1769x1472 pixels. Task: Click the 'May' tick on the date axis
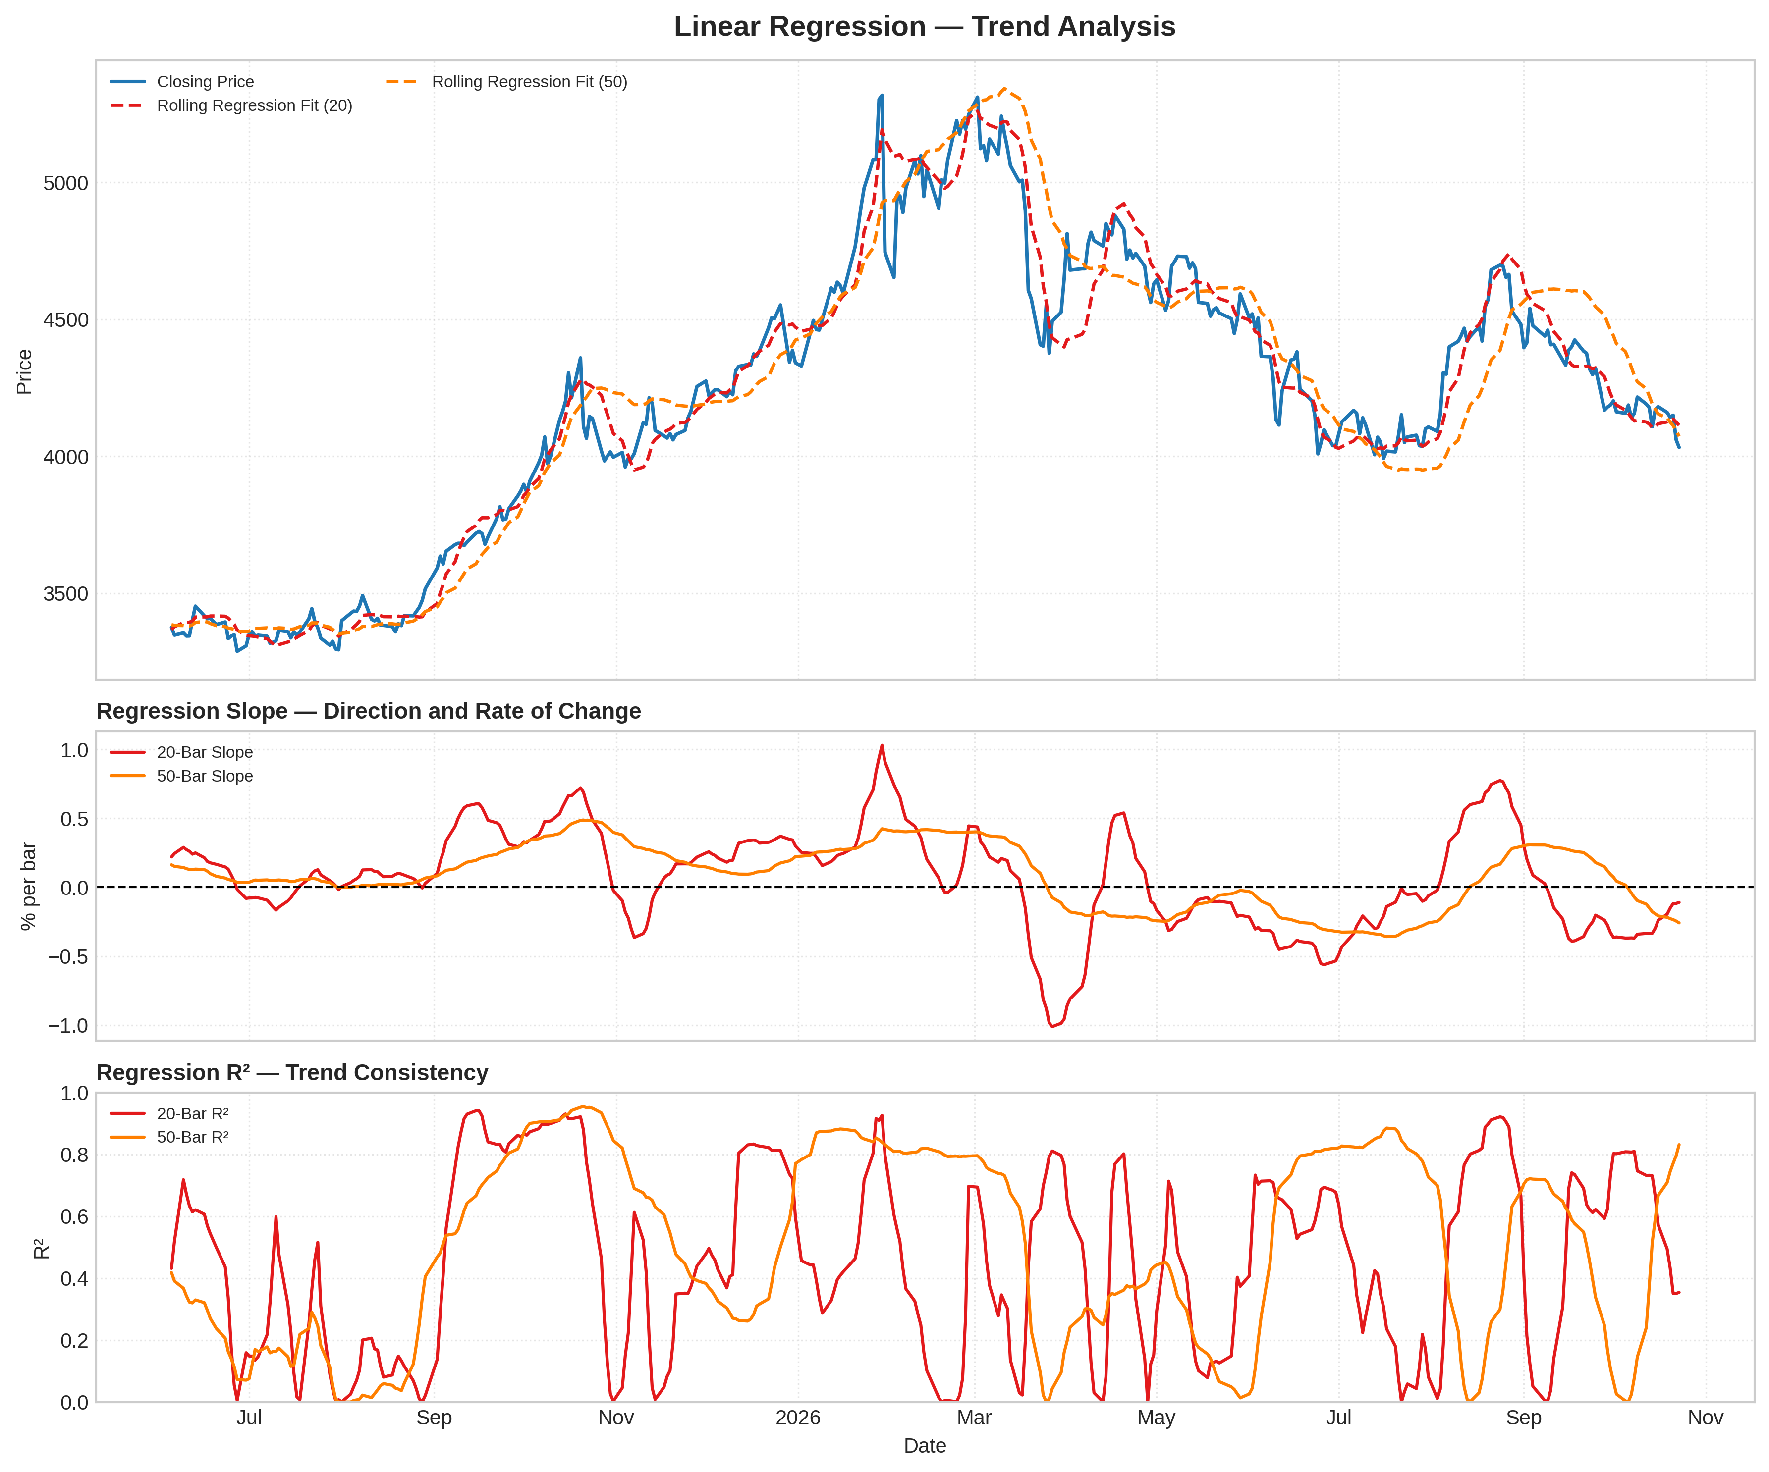click(x=1157, y=1417)
